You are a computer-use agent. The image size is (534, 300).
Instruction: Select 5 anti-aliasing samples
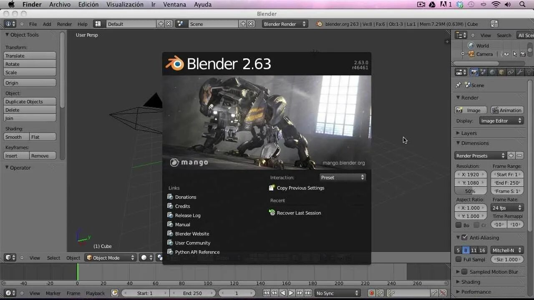coord(458,250)
